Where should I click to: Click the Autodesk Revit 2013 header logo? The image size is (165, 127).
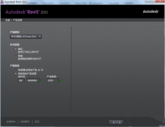coord(26,12)
